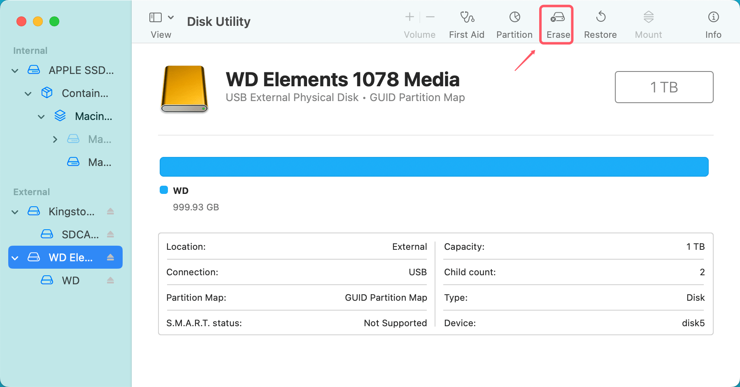This screenshot has width=740, height=387.
Task: Expand the hidden Macintosh HD snapshot entry
Action: pyautogui.click(x=56, y=139)
